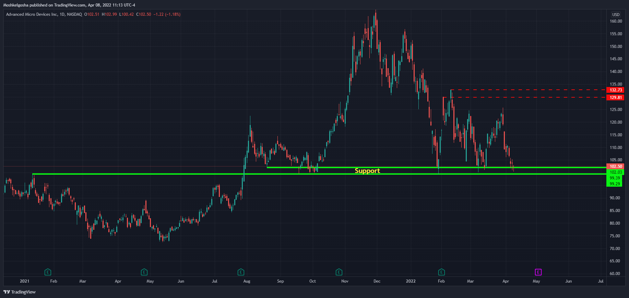
Task: Click the green 102.03 price label
Action: click(x=616, y=172)
